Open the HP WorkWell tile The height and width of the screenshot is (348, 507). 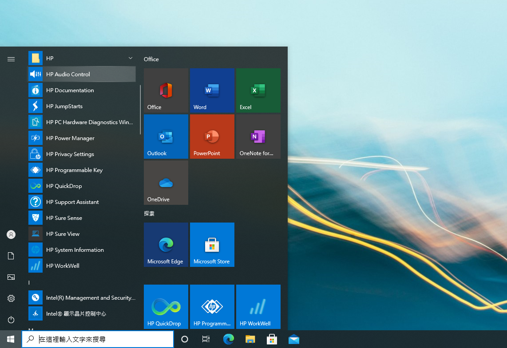pyautogui.click(x=258, y=307)
